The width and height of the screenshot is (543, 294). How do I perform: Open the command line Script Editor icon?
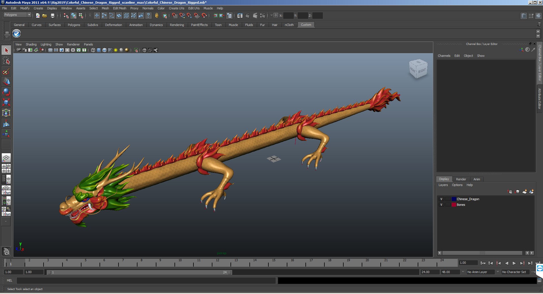[539, 280]
